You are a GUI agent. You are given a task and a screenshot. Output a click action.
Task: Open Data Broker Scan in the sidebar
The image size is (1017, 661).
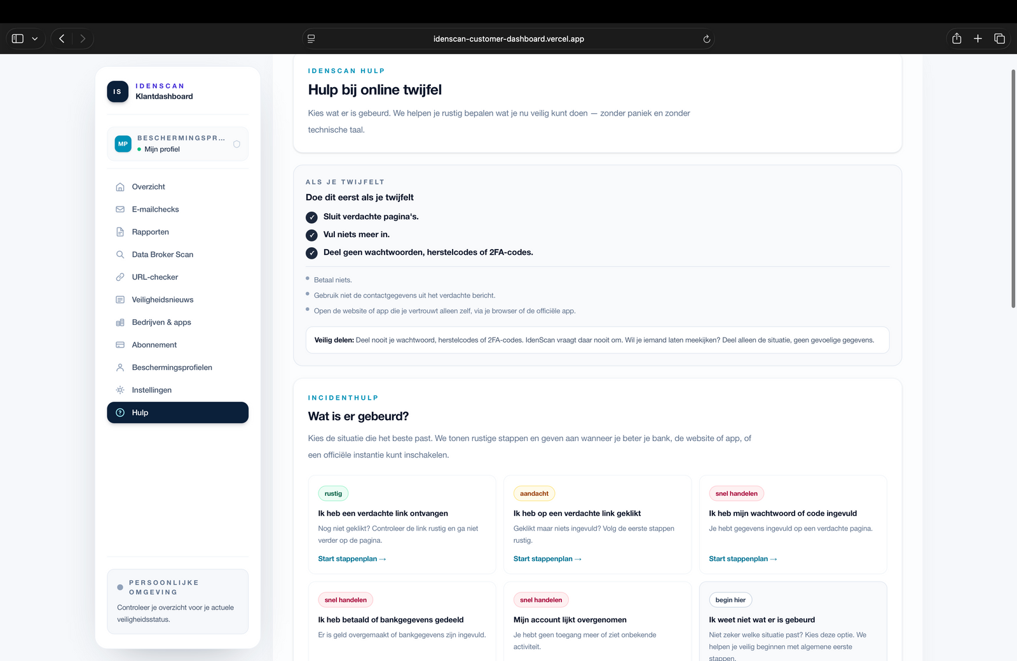tap(178, 254)
